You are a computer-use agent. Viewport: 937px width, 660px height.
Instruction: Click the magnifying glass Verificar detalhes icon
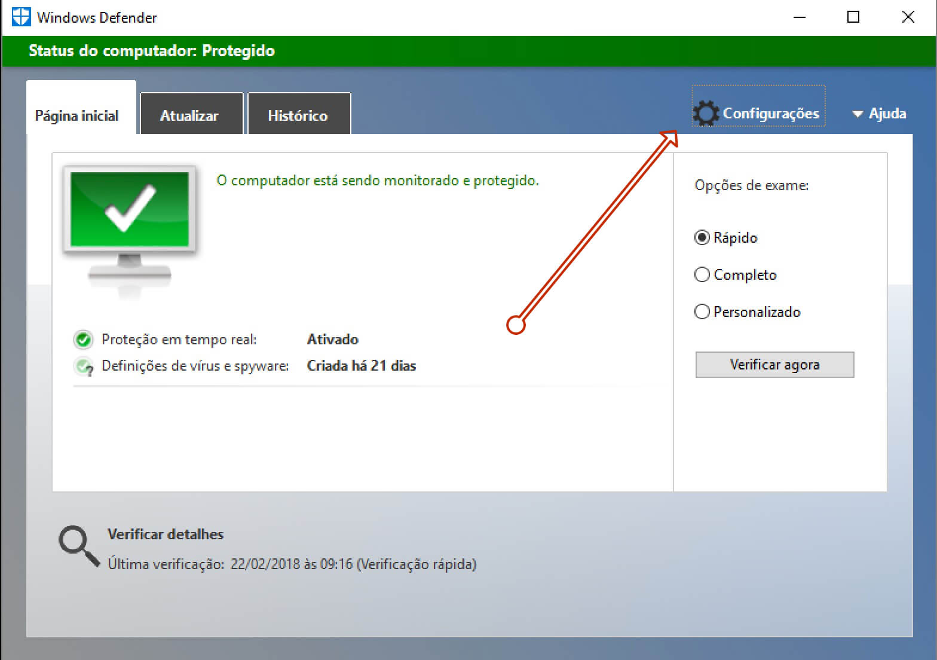(x=79, y=545)
